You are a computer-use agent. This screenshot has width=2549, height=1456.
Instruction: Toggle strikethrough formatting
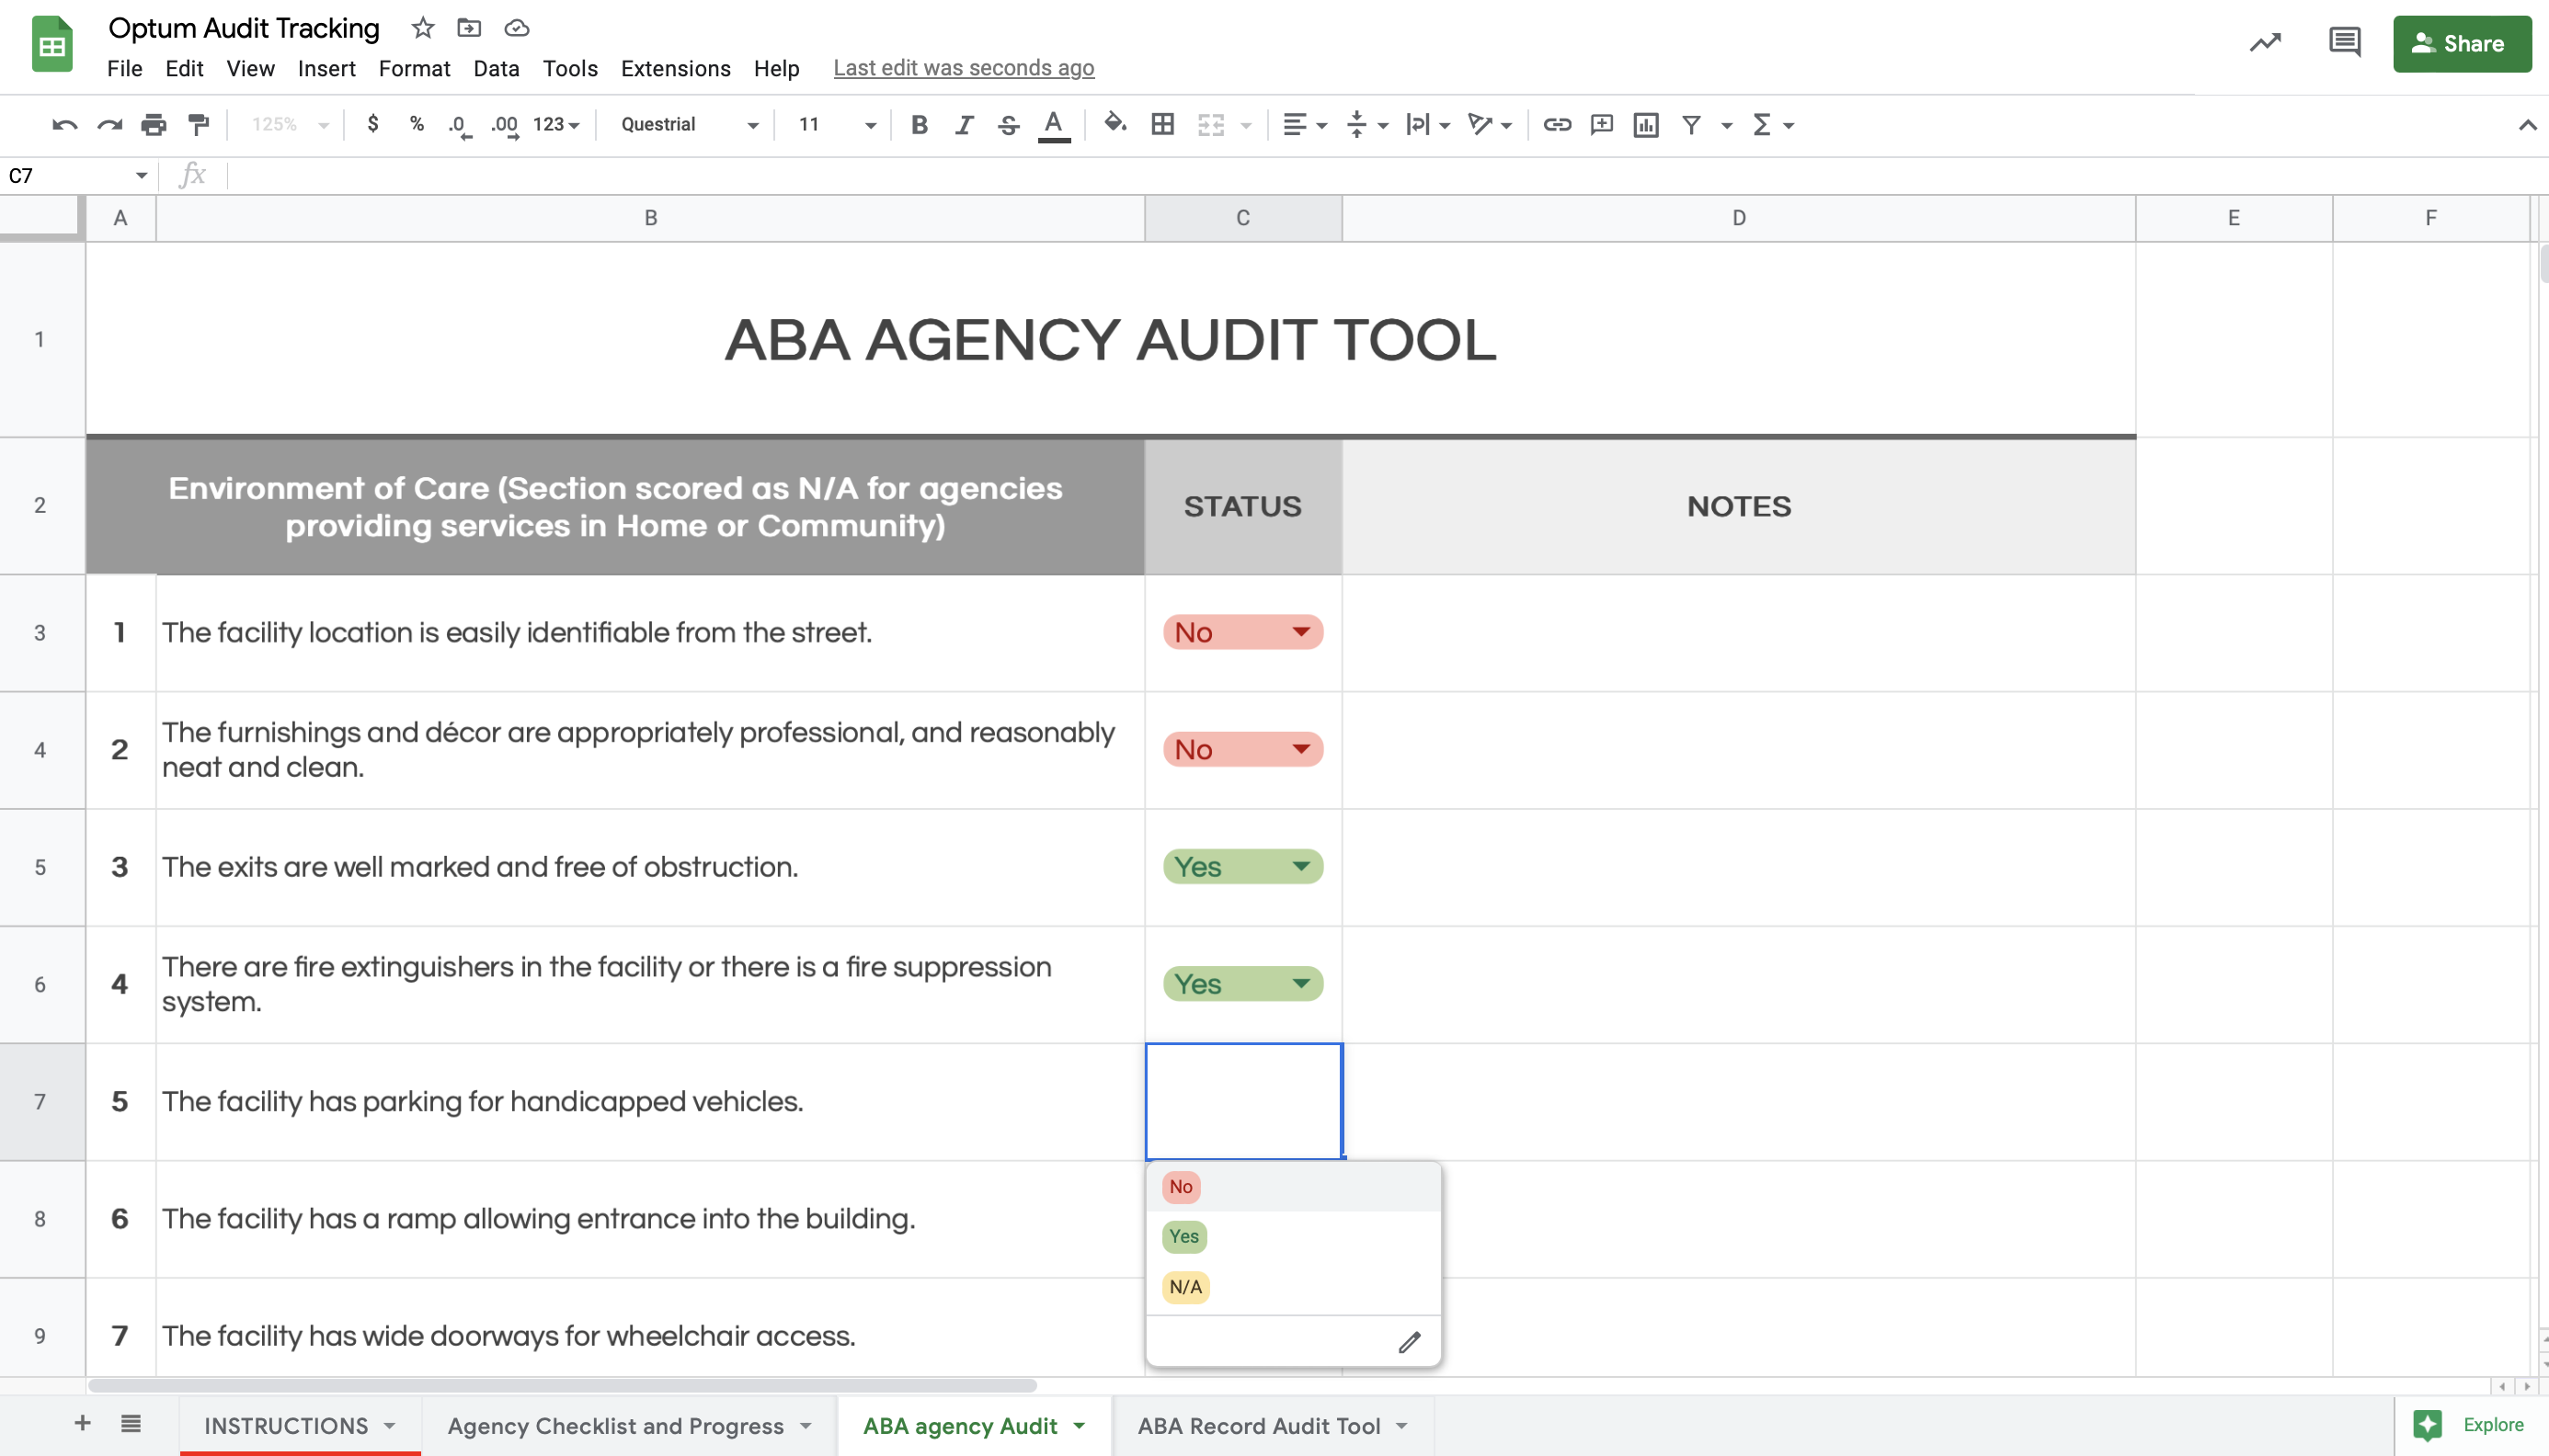[x=1009, y=124]
